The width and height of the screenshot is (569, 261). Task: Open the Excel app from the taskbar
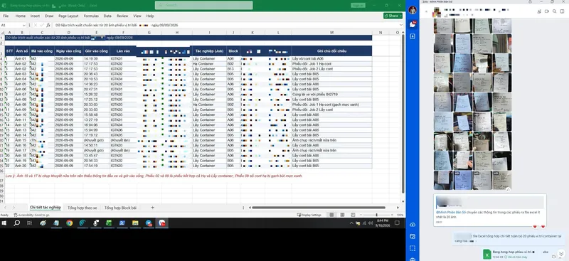coord(109,223)
